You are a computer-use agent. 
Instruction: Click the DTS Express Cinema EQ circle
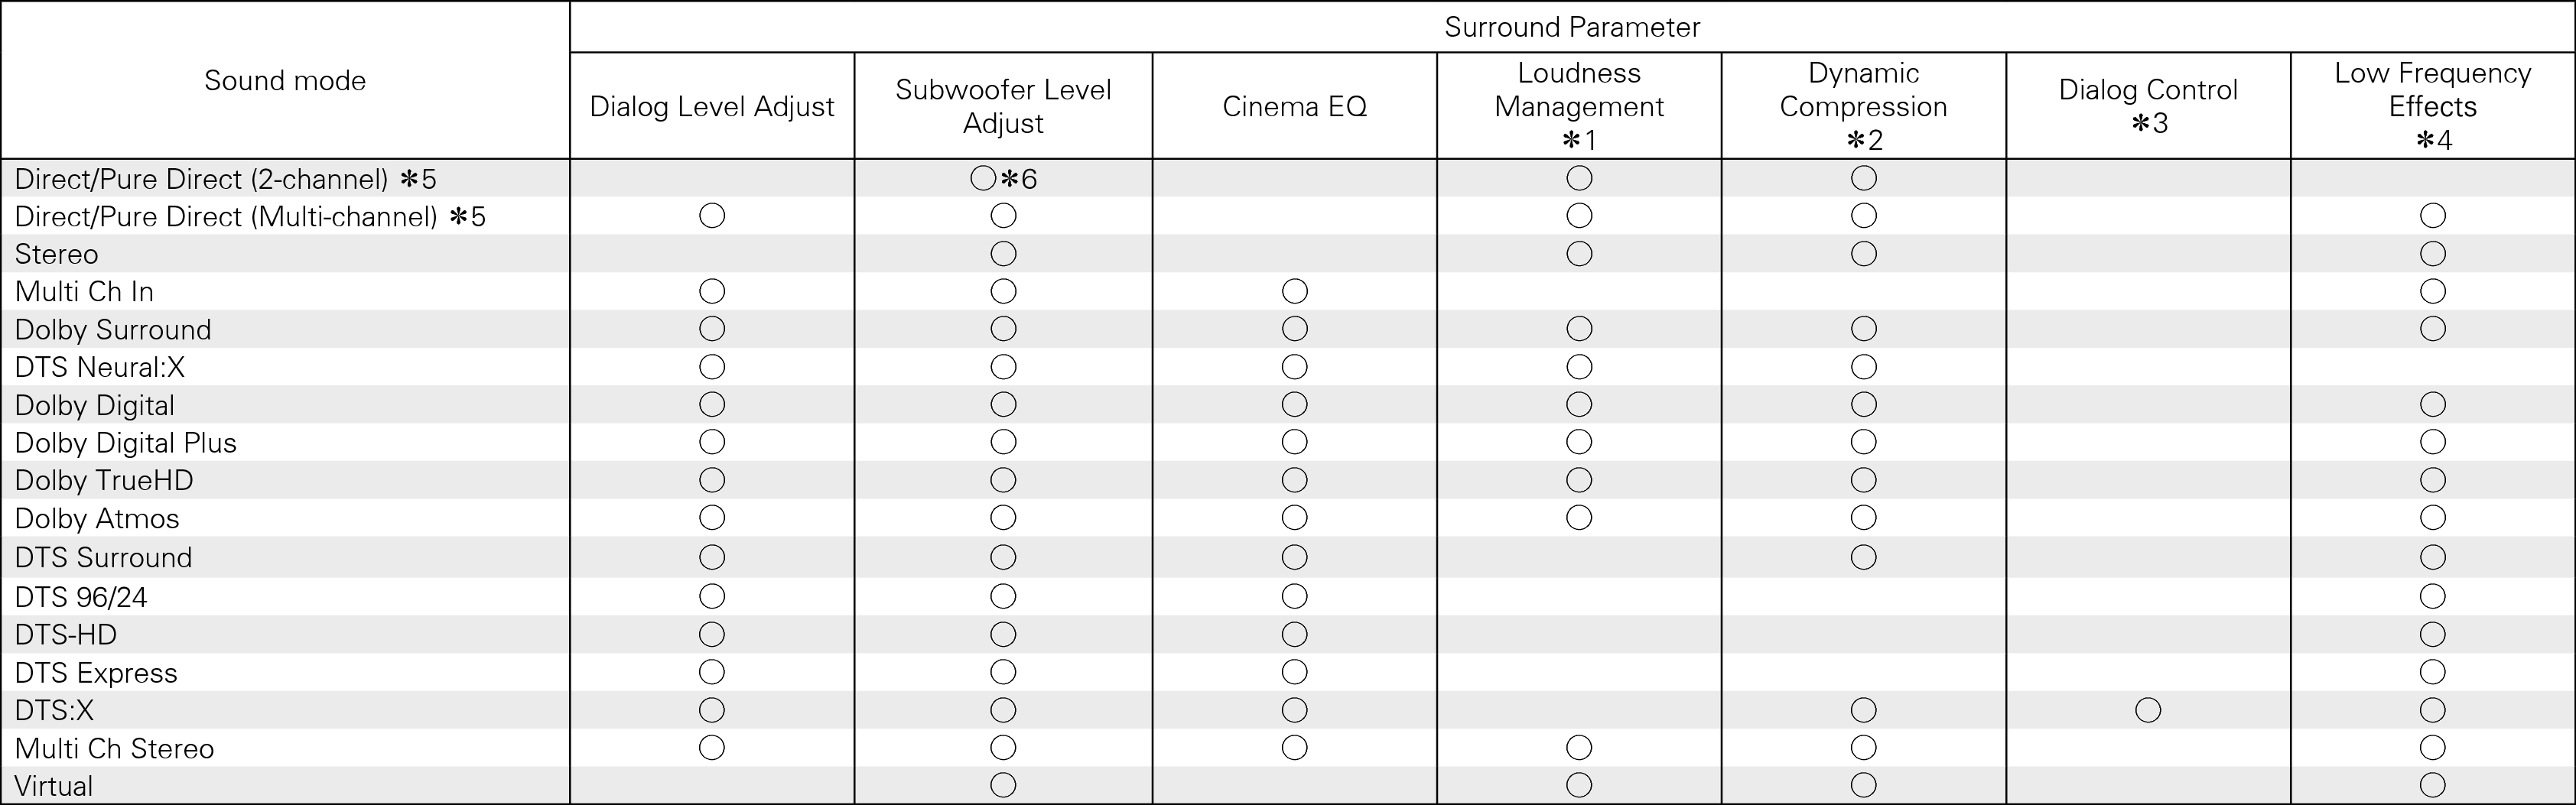1294,672
